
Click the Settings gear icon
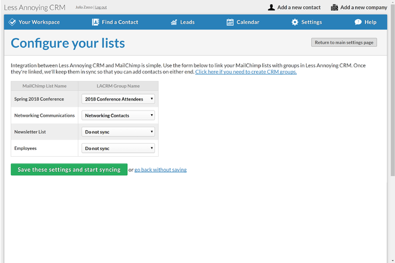click(x=295, y=22)
